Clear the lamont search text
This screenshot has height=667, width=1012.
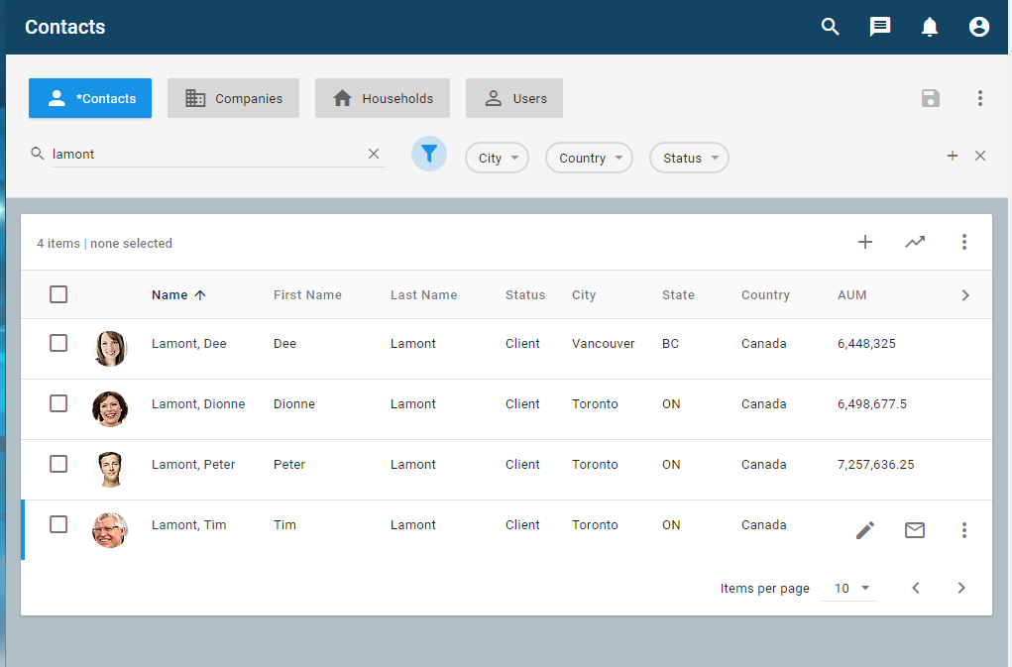(x=374, y=154)
